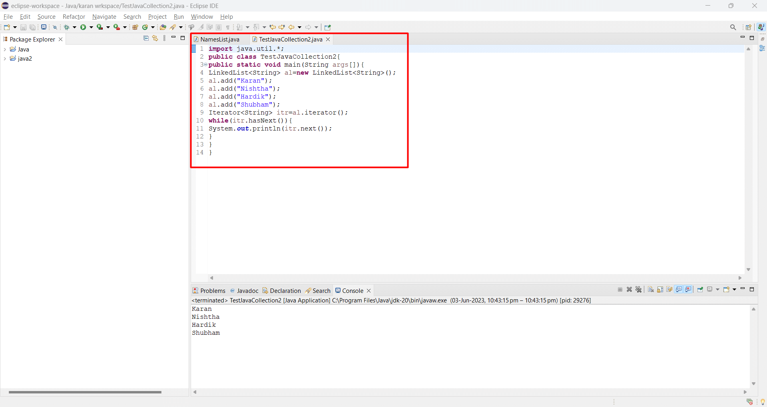
Task: Remove All Terminated Launches in Console
Action: point(638,289)
